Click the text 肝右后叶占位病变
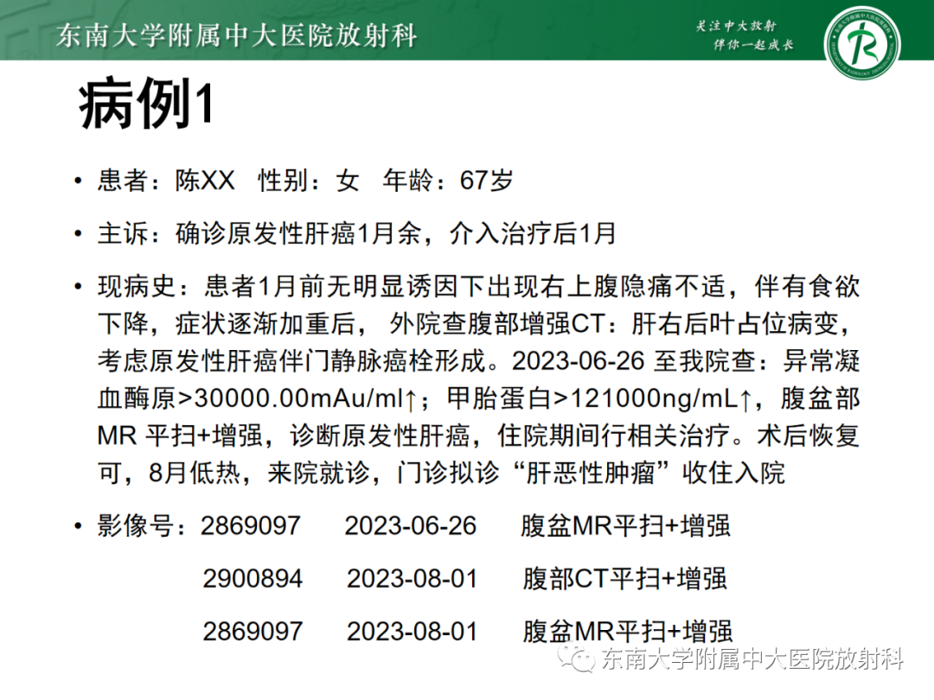Screen dimensions: 934x700 (736, 324)
